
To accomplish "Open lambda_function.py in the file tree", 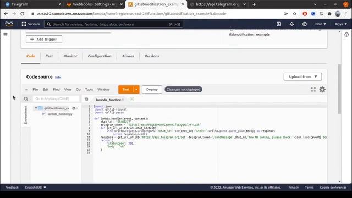I will tap(60, 114).
